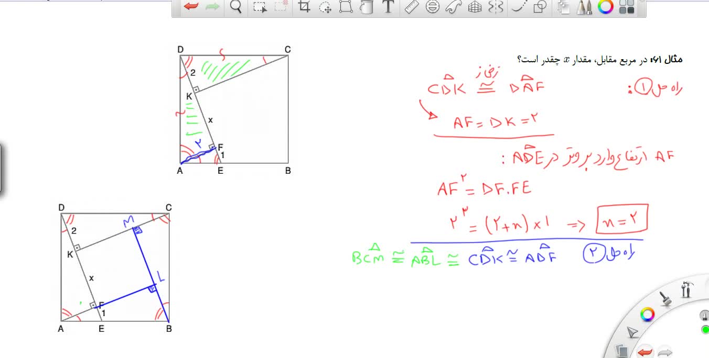709x358 pixels.
Task: Select the Text tool
Action: tap(388, 7)
